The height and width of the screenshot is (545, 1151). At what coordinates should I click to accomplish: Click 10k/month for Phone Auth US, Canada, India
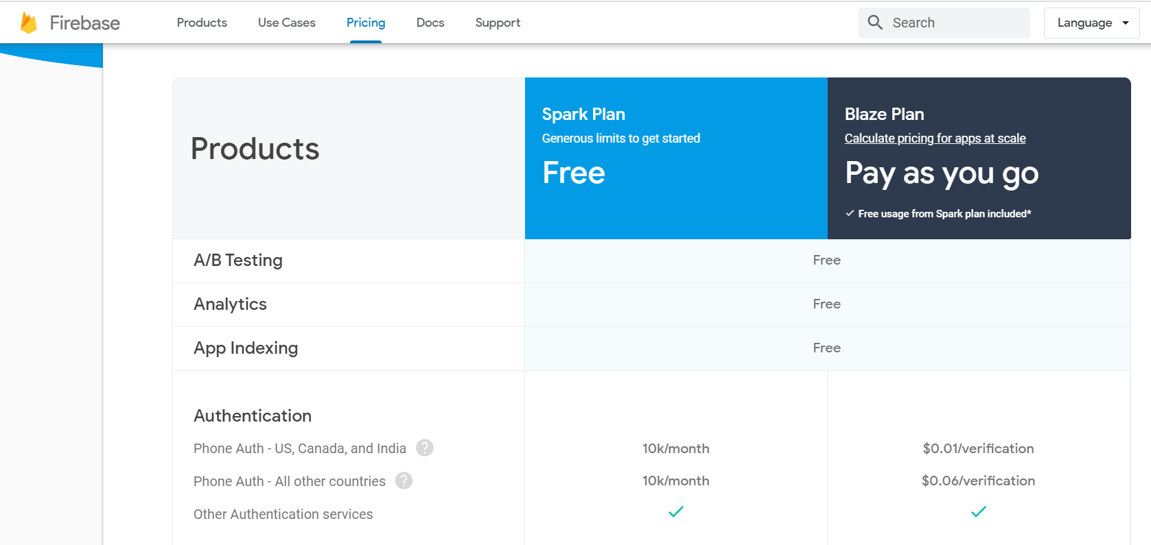click(x=676, y=448)
